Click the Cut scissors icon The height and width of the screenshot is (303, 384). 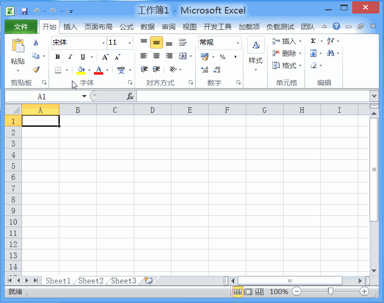pos(36,43)
